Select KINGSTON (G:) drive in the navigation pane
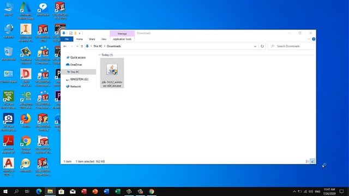Screen dimensions: 349x196 [77, 79]
